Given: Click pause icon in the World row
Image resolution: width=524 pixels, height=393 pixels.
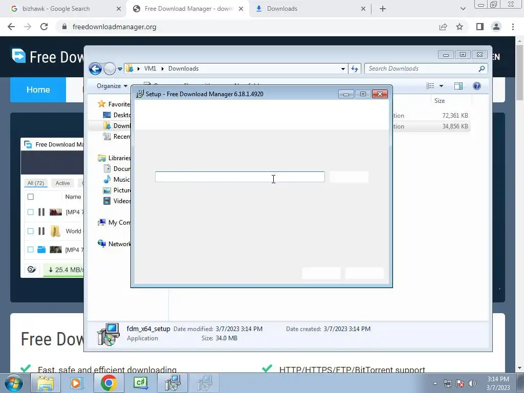Looking at the screenshot, I should [41, 231].
